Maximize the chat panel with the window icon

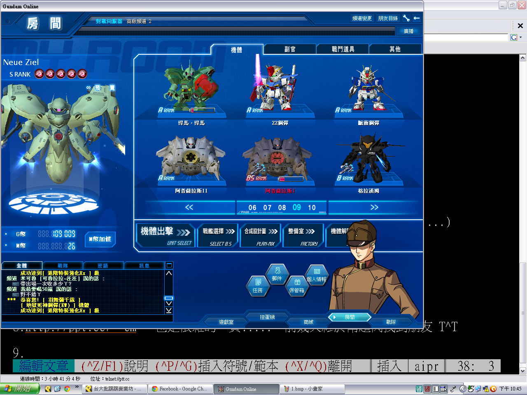(x=169, y=265)
